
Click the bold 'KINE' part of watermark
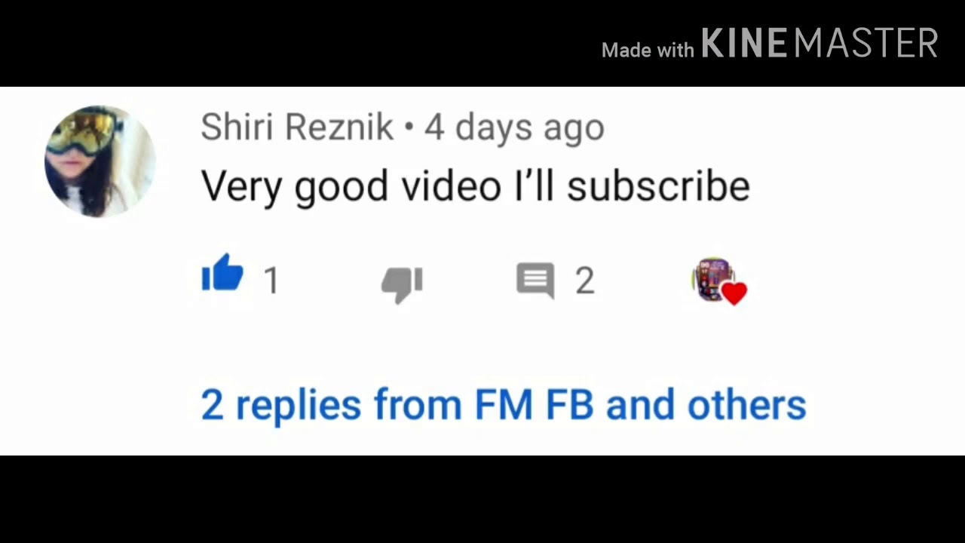click(746, 43)
